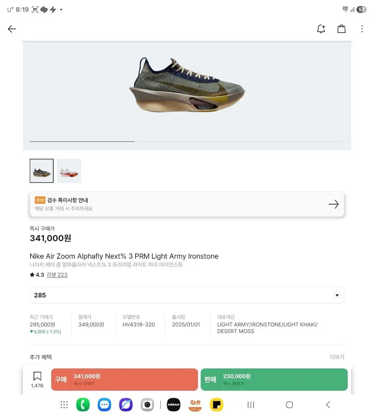Tap the back arrow at top left
The height and width of the screenshot is (415, 374).
coord(12,29)
